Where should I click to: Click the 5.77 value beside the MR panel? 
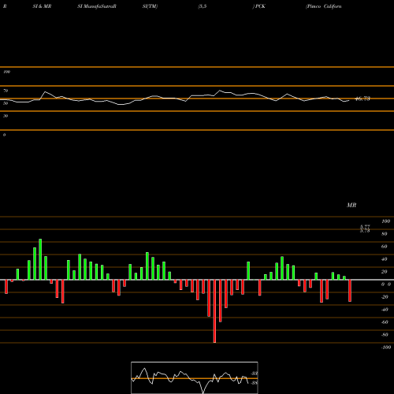point(365,226)
